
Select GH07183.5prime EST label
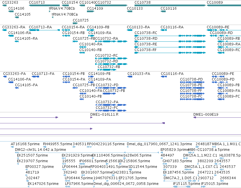177,161
